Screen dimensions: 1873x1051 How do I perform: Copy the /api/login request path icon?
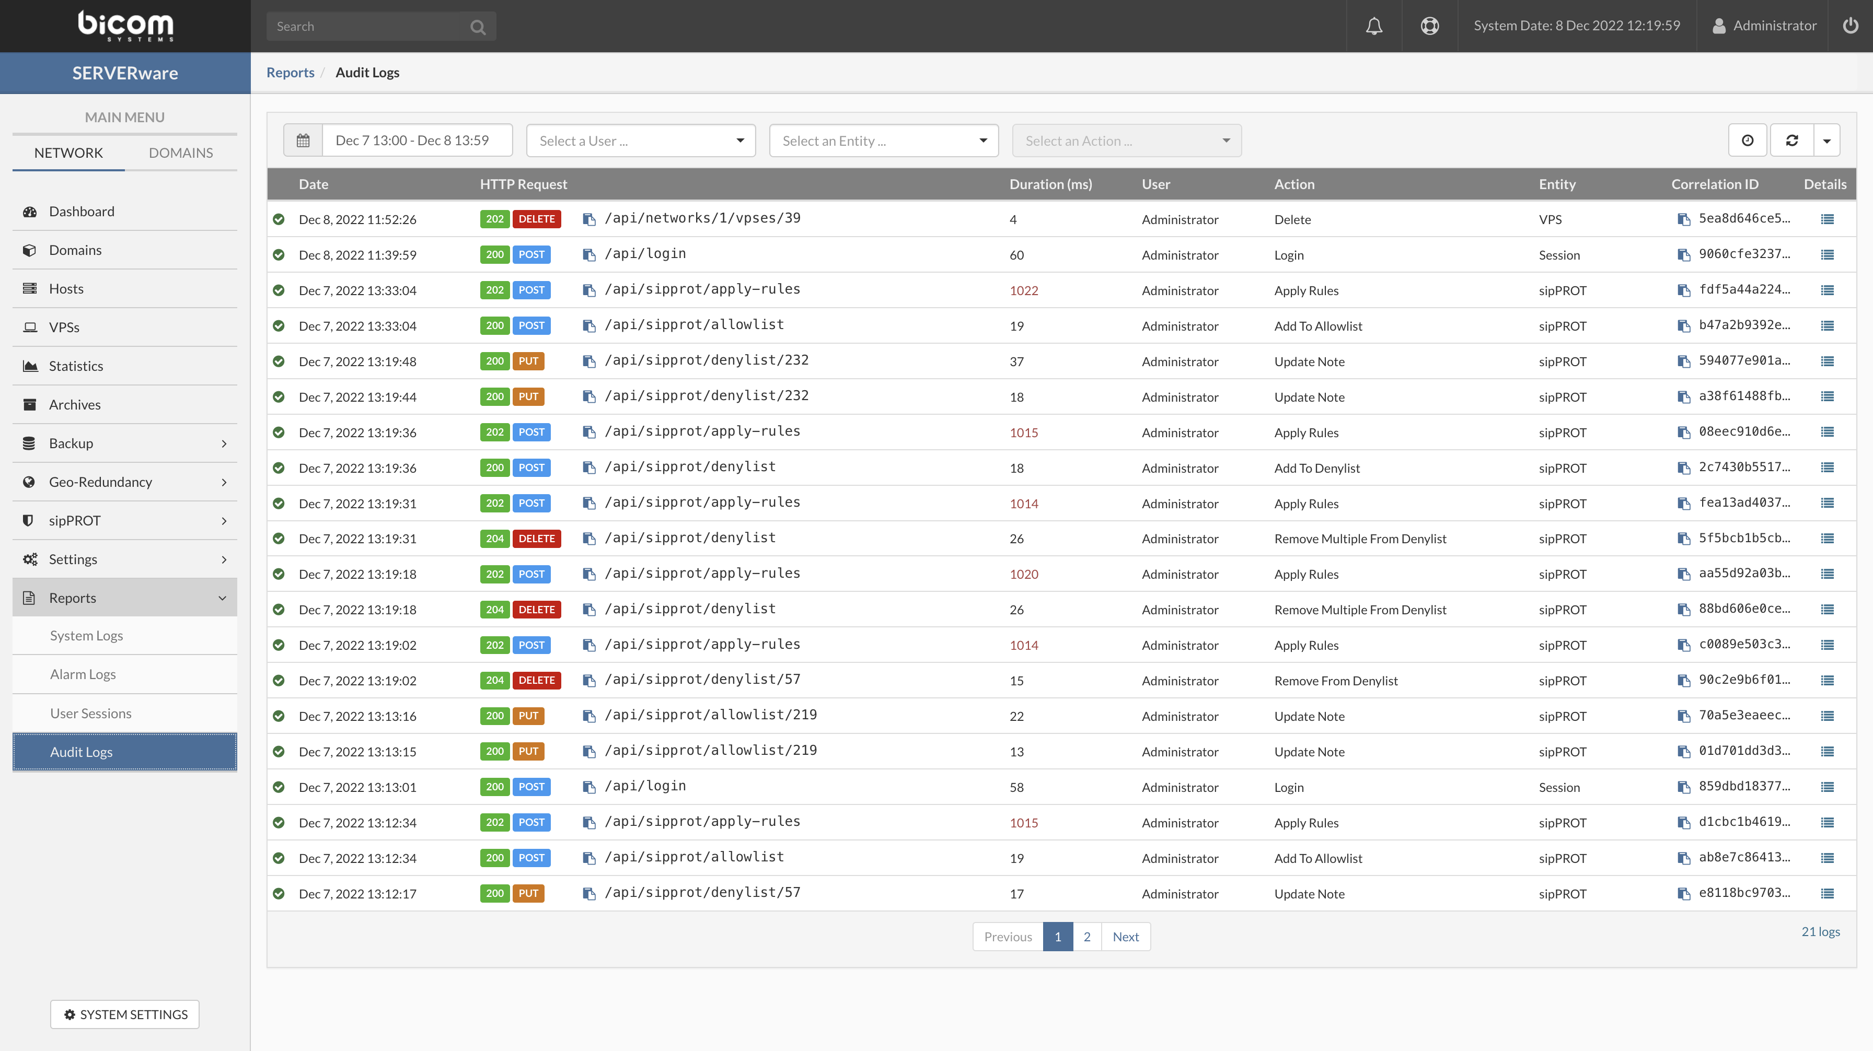point(589,254)
